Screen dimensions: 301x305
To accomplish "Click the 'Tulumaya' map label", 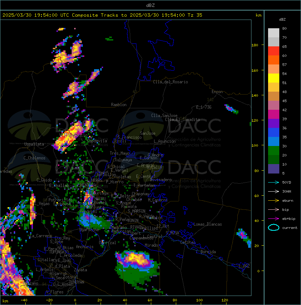I will tap(123, 160).
